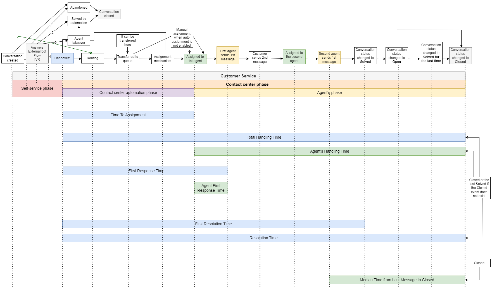Select the Abandoned box
The width and height of the screenshot is (492, 289).
(79, 8)
